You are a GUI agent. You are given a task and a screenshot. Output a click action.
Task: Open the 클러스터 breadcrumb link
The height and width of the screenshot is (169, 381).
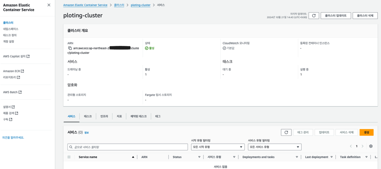[119, 5]
